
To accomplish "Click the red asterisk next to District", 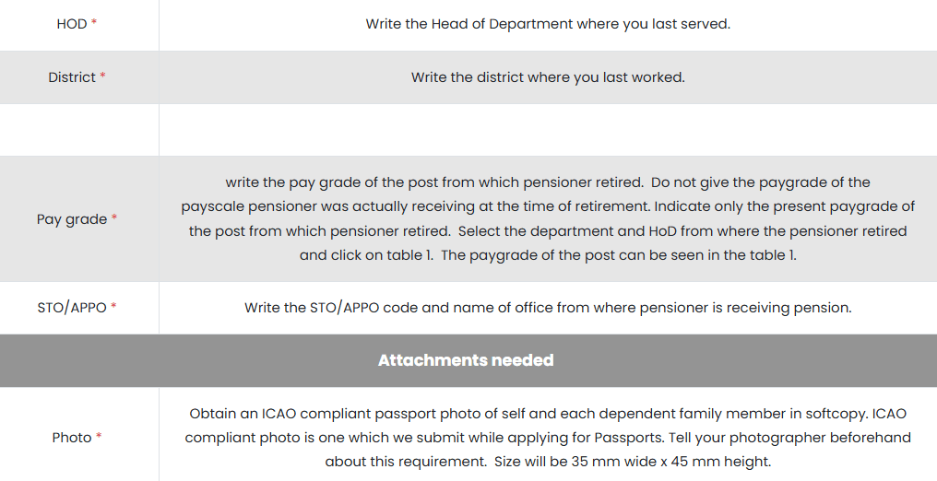I will point(103,77).
